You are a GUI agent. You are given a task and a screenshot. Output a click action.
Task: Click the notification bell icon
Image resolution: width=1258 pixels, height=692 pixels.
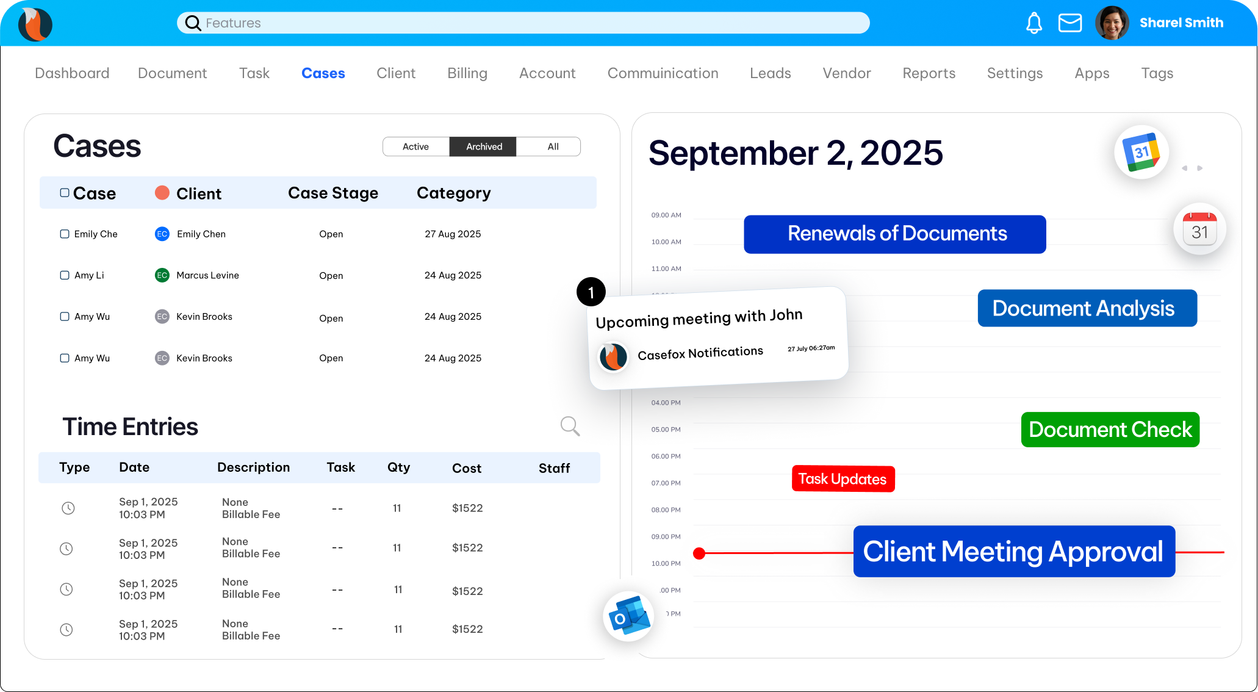tap(1033, 23)
